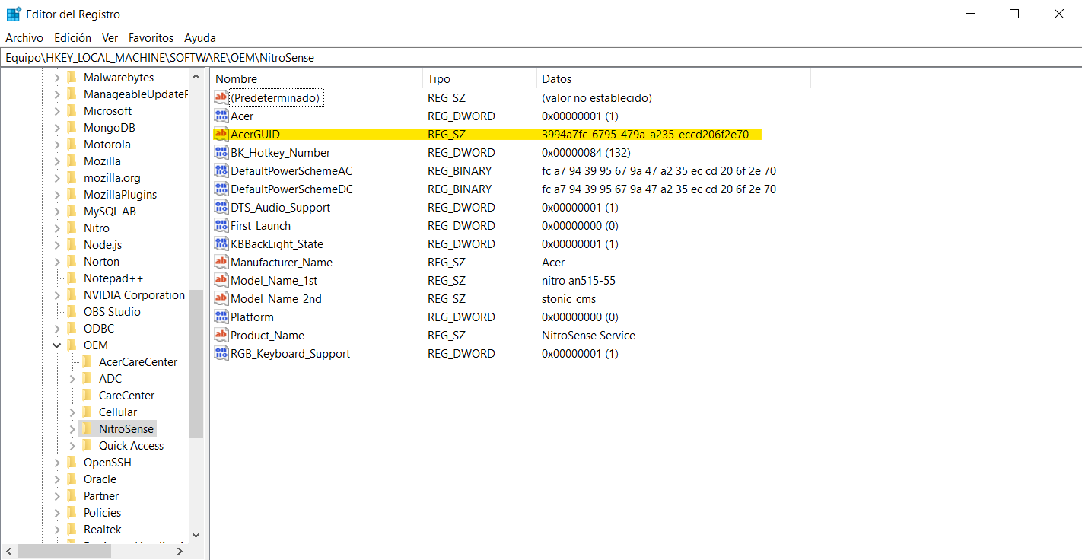The width and height of the screenshot is (1082, 560).
Task: Click the Oracle folder icon
Action: click(72, 479)
